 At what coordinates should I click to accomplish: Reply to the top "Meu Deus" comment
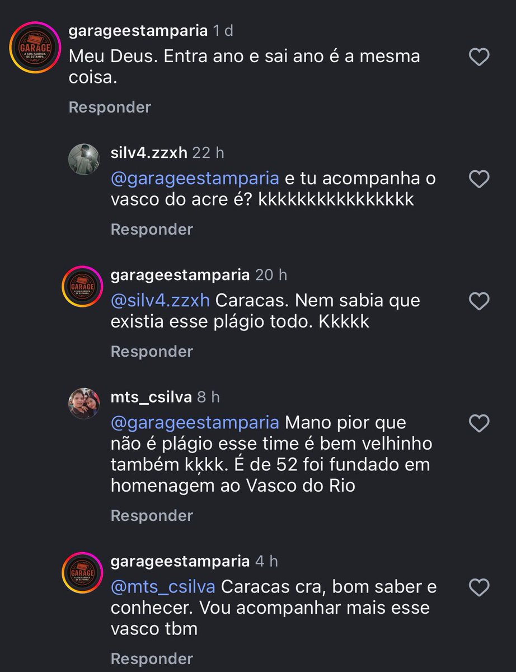pyautogui.click(x=110, y=107)
